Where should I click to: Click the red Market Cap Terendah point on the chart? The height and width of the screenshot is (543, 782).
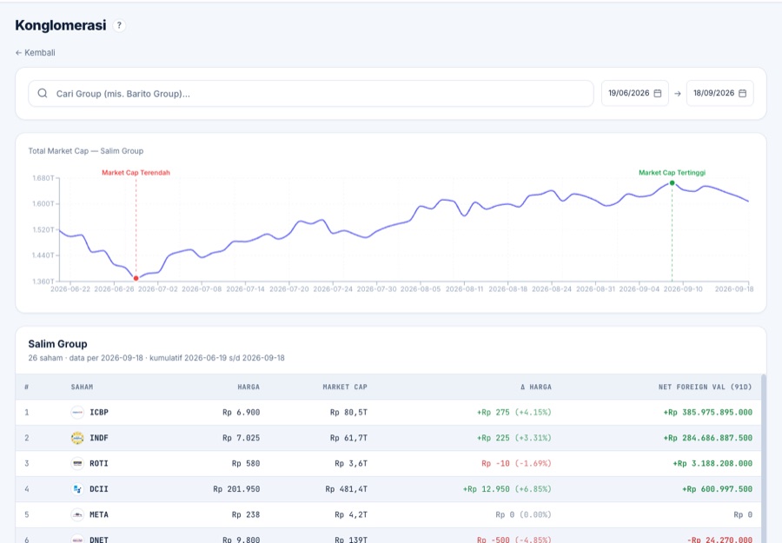[x=136, y=278]
